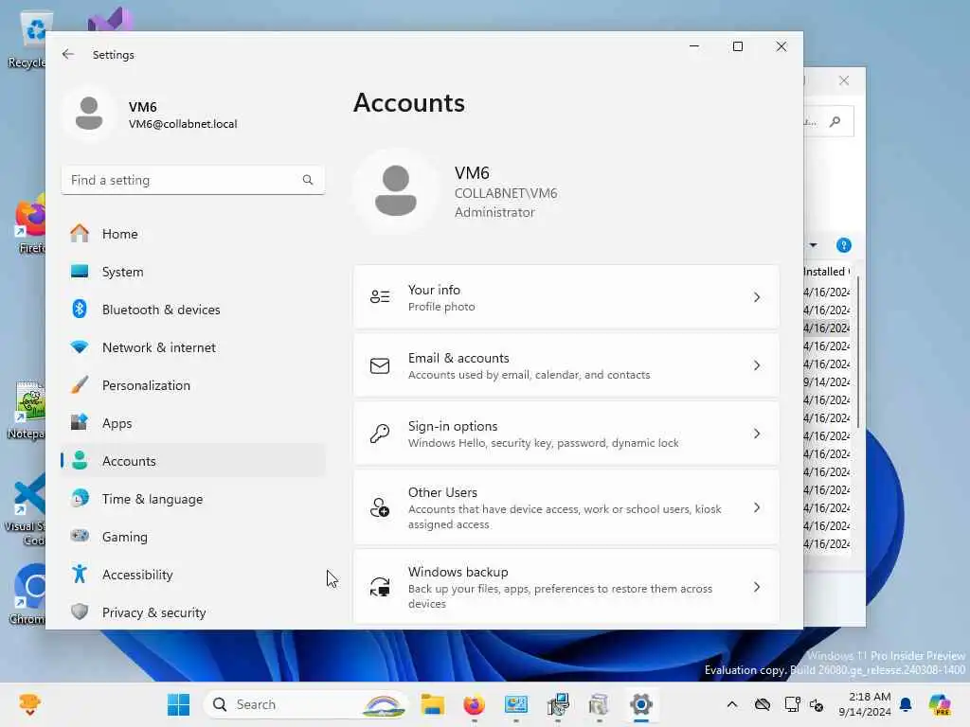Select Bluetooth & devices category

(x=193, y=310)
